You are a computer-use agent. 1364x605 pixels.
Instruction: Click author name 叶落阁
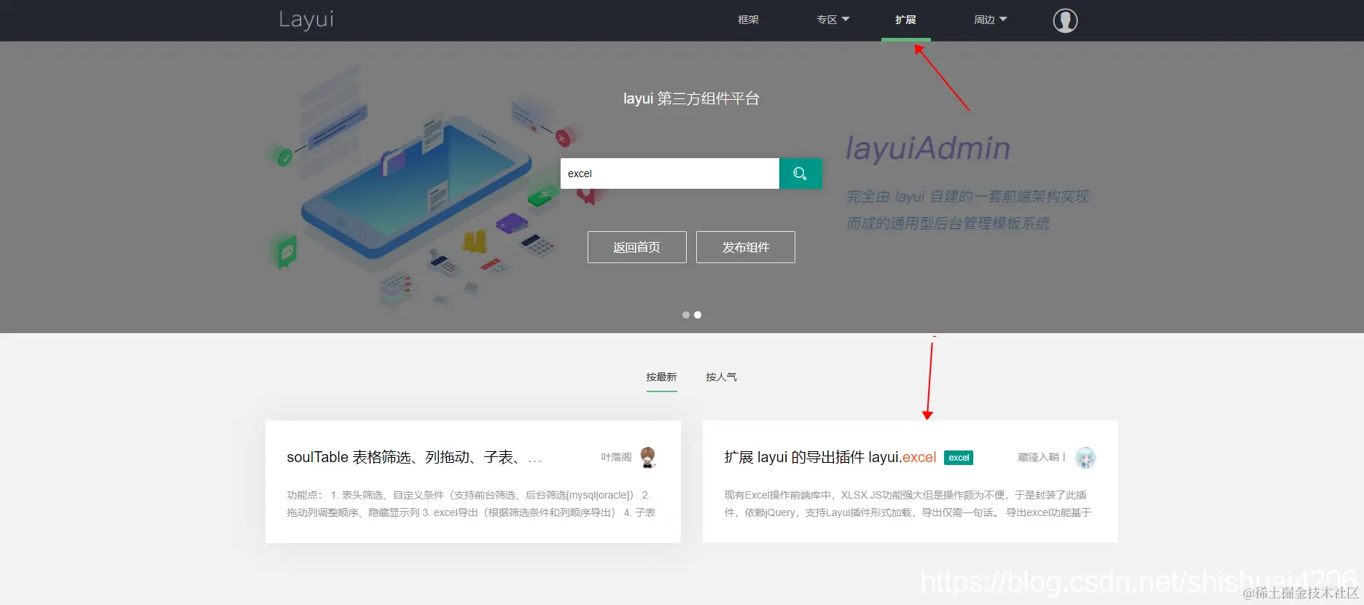click(x=616, y=457)
